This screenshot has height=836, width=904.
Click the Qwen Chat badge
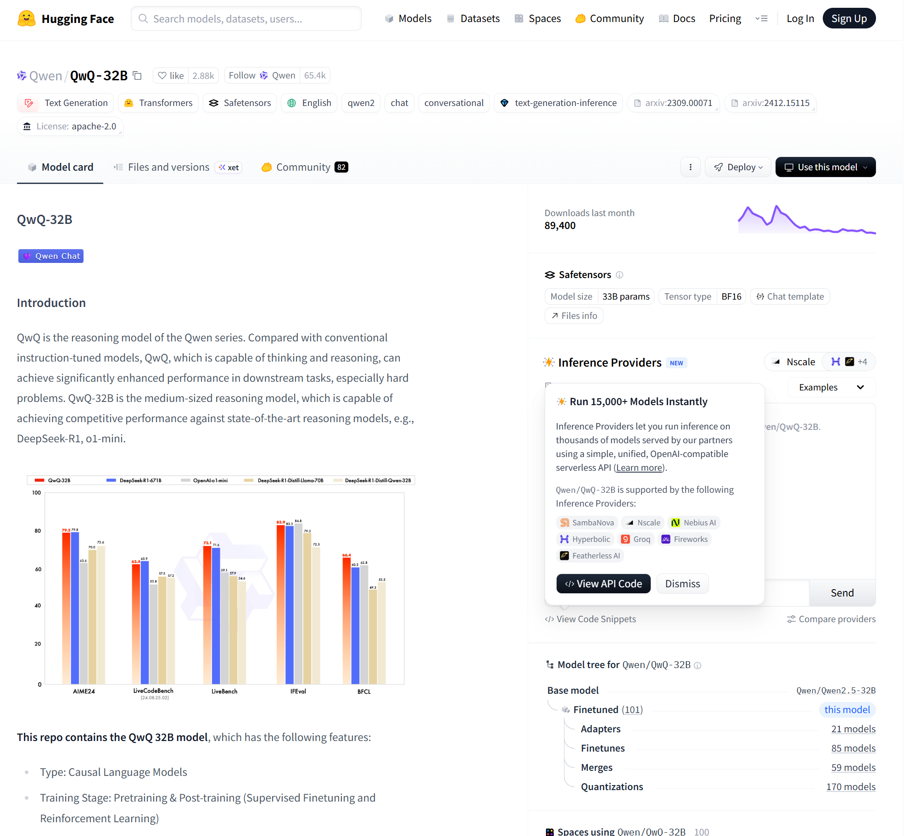click(x=51, y=256)
